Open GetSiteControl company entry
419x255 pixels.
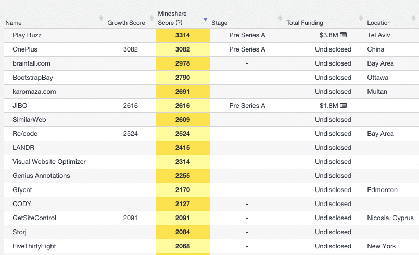click(34, 218)
